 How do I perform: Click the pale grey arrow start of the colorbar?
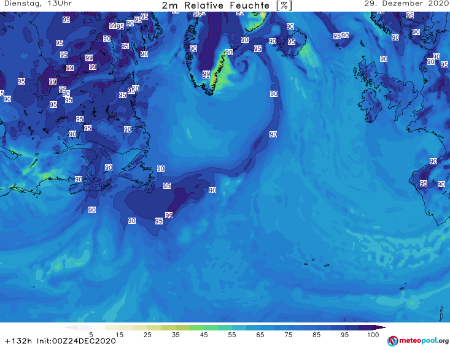point(71,327)
